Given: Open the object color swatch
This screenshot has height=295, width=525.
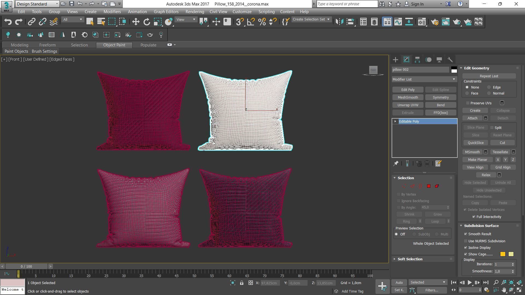Looking at the screenshot, I should pyautogui.click(x=454, y=70).
